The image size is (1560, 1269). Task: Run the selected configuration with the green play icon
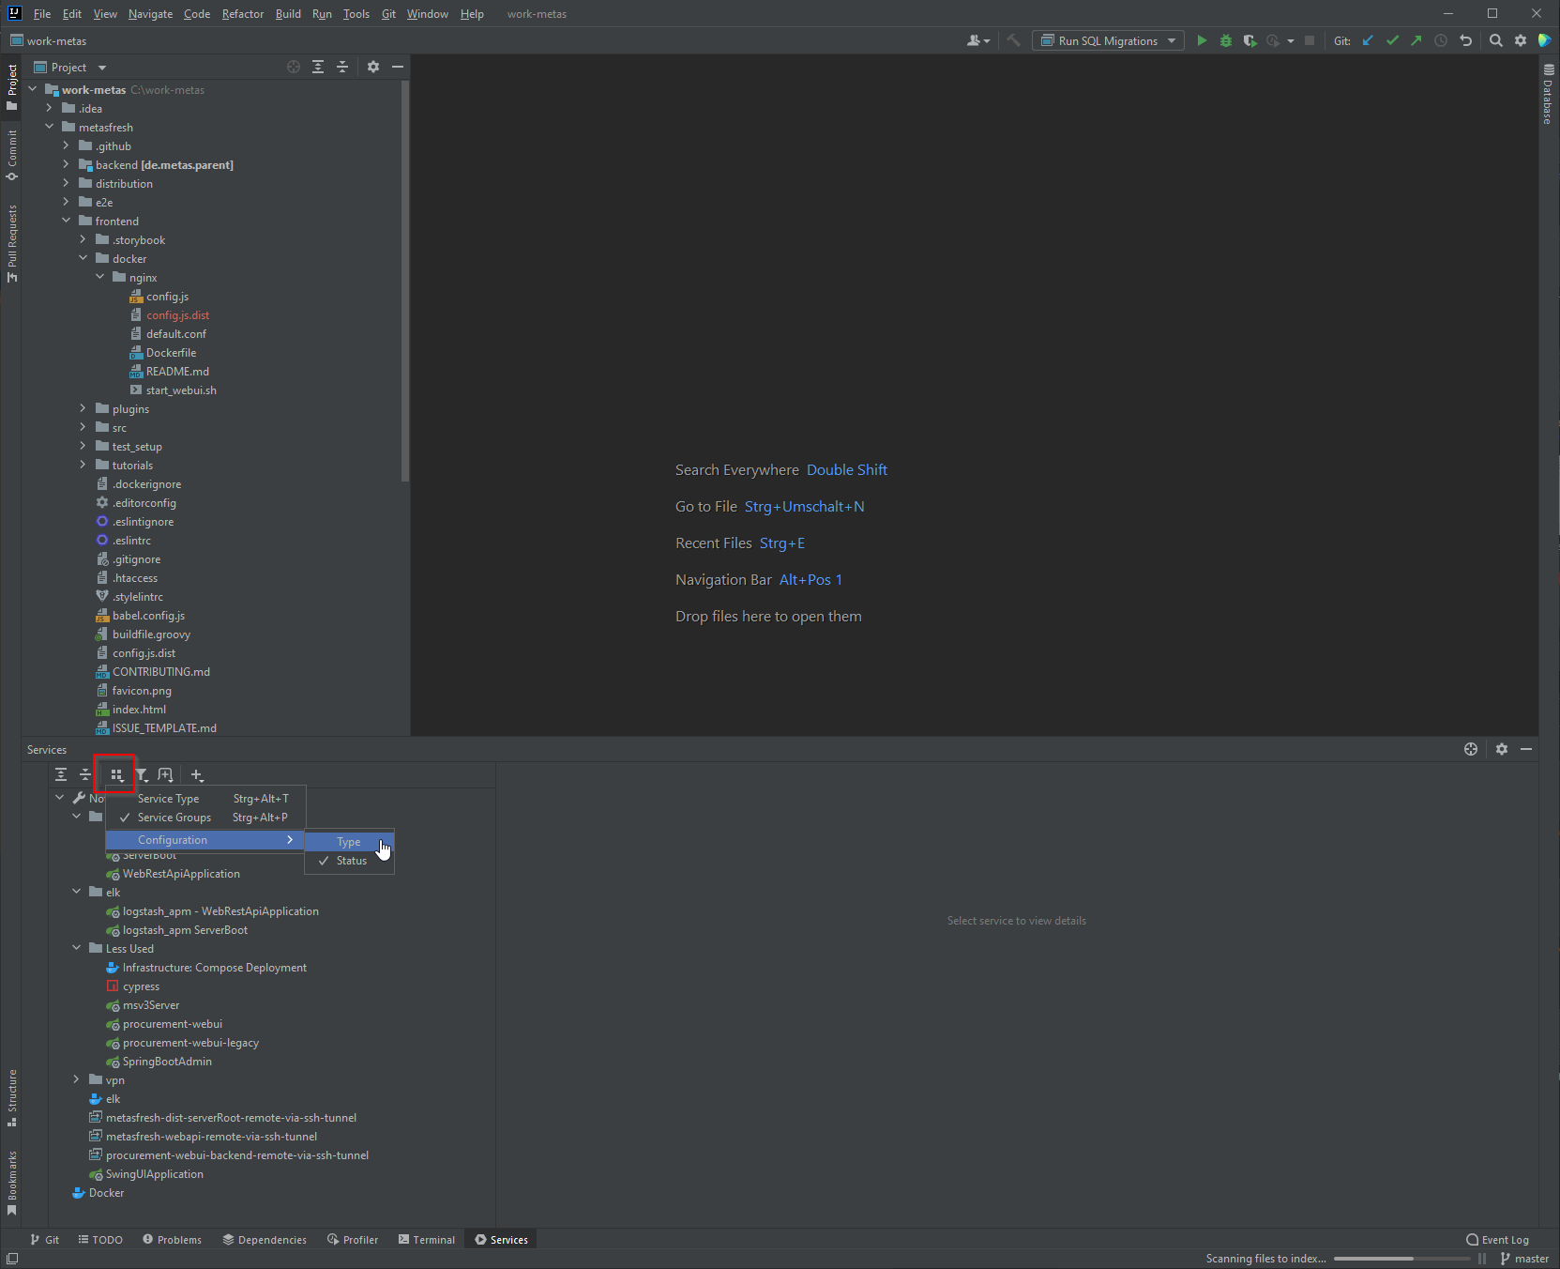click(1203, 40)
